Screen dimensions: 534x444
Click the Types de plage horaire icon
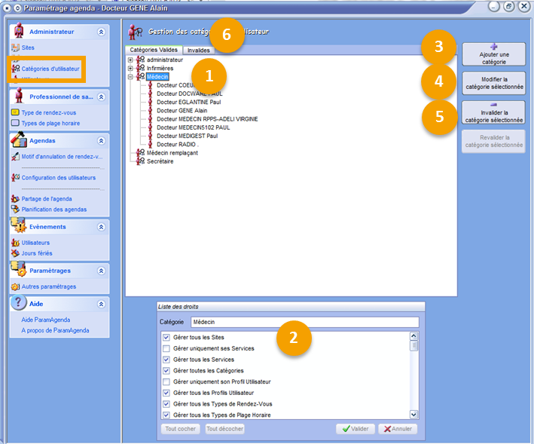tap(15, 123)
